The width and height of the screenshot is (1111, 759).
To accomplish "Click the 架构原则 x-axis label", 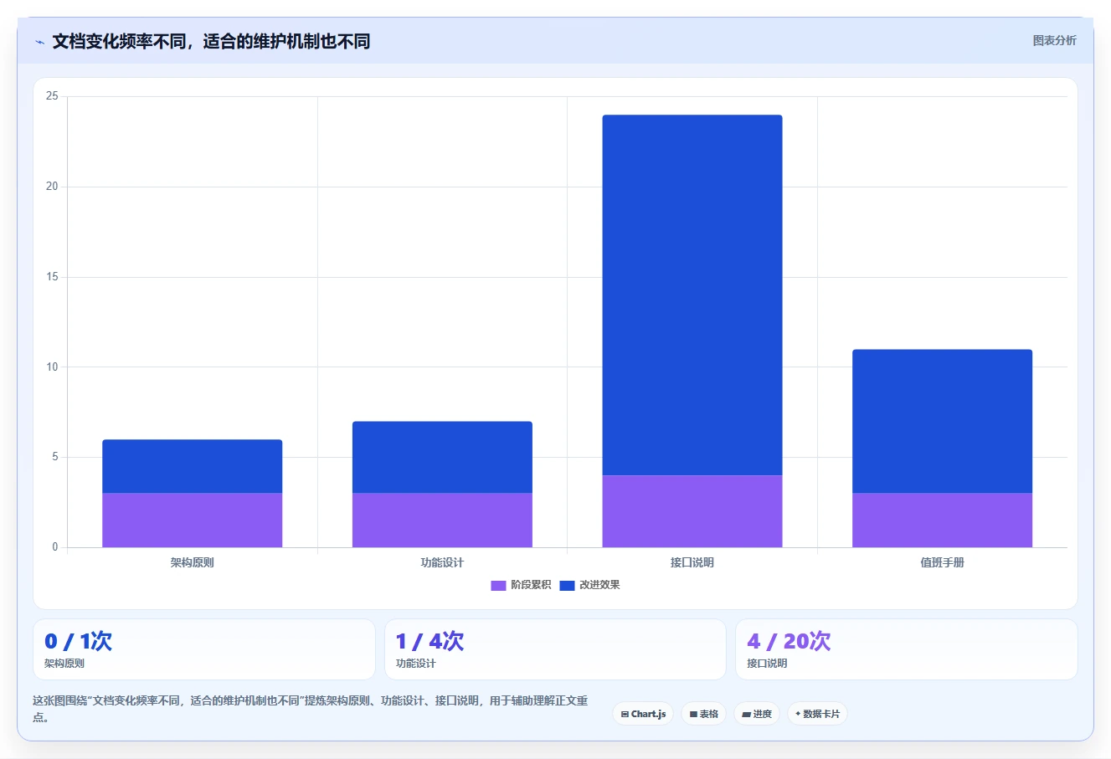I will 193,562.
